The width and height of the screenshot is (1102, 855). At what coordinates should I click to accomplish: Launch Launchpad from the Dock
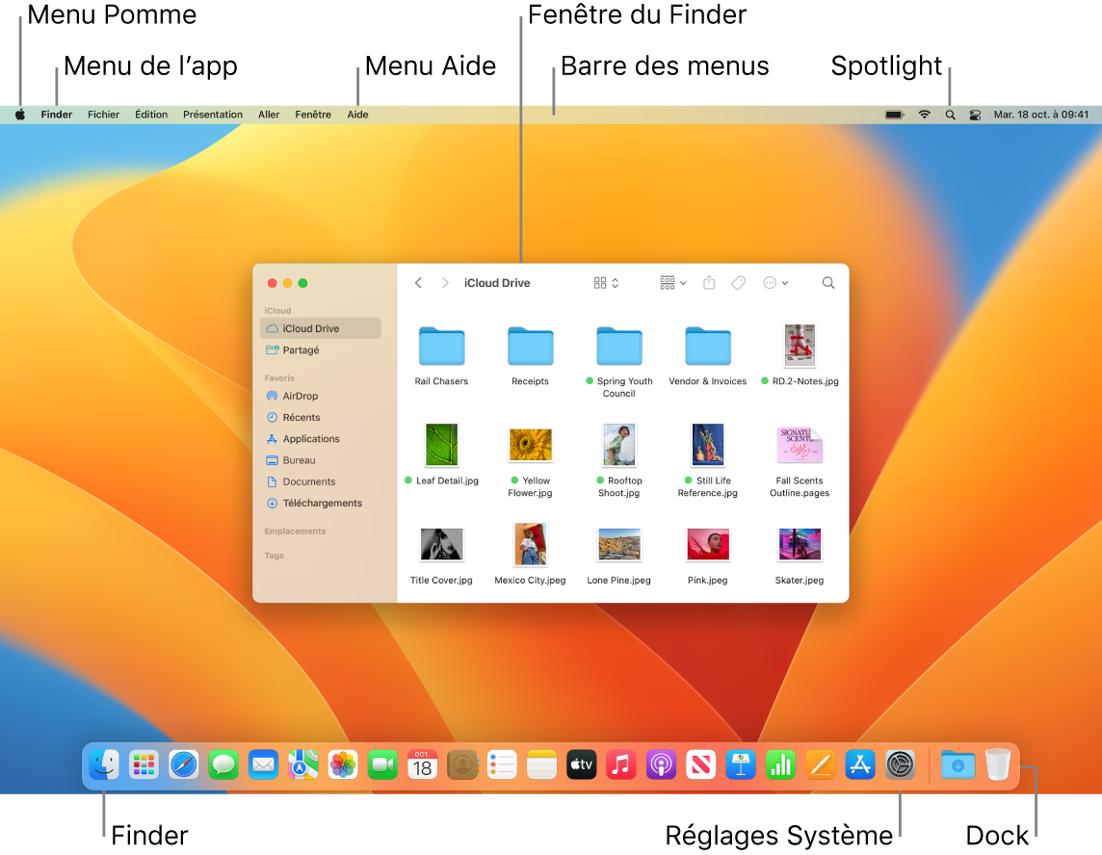point(144,764)
